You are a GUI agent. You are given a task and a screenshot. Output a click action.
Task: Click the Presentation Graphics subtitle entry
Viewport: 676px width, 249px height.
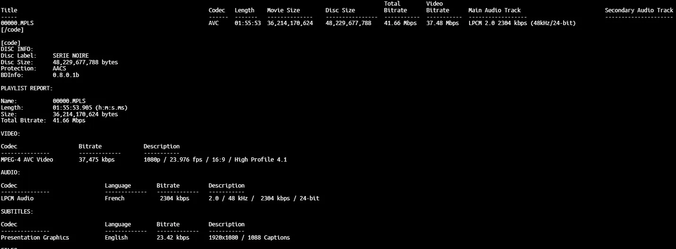[35, 238]
